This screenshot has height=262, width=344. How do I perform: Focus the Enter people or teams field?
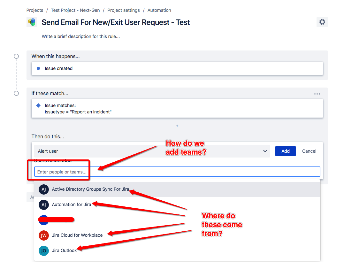pos(177,172)
